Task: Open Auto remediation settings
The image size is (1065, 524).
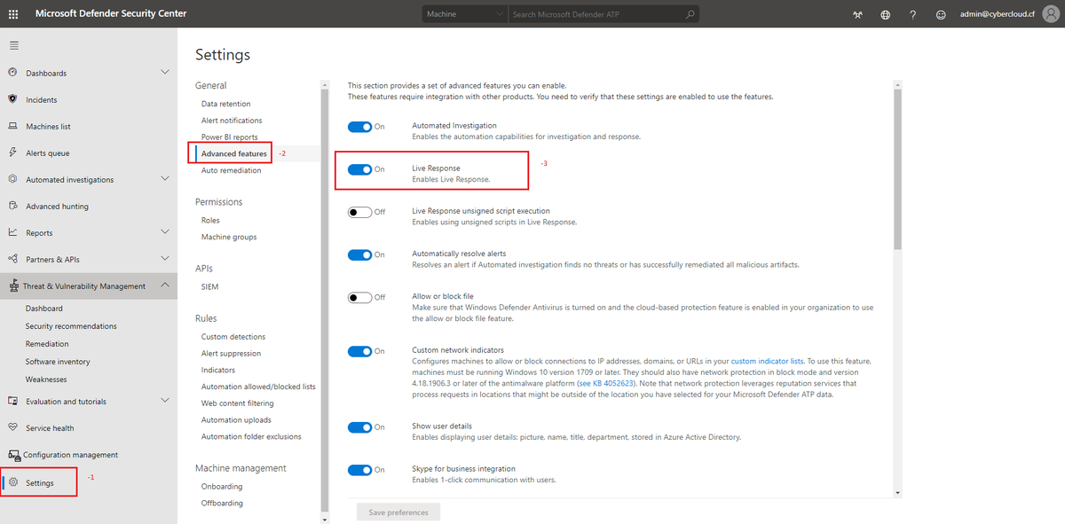Action: pyautogui.click(x=231, y=170)
